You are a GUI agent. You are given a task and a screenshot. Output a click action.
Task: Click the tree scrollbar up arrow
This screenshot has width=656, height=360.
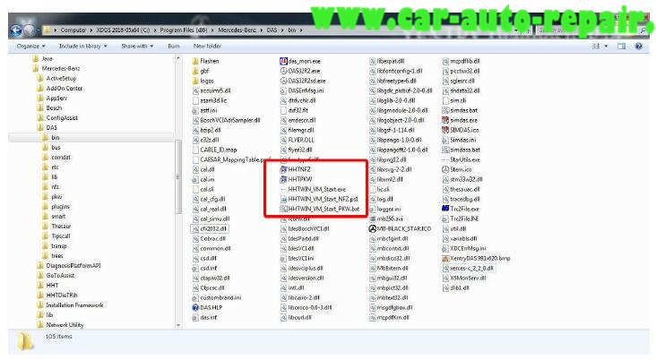pos(178,58)
